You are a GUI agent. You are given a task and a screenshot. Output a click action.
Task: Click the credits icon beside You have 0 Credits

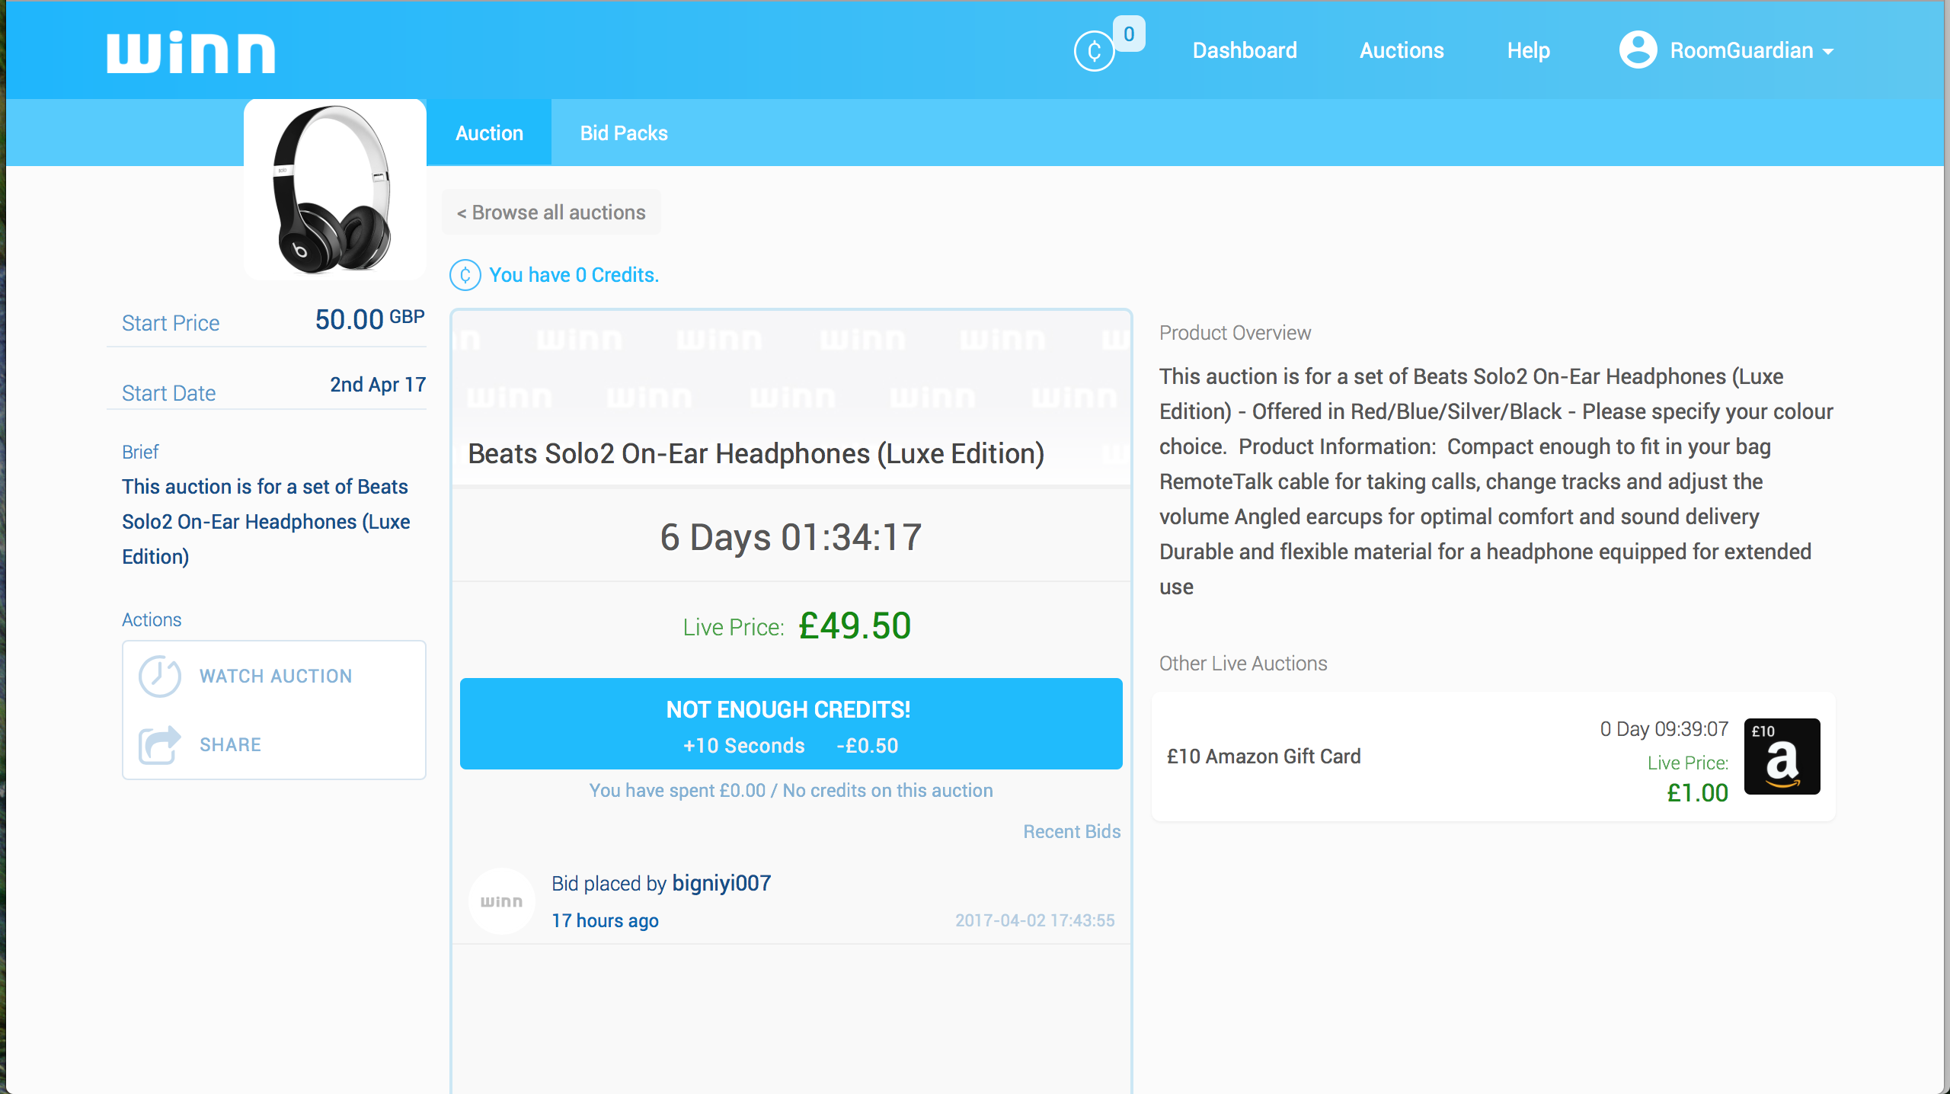click(x=465, y=275)
